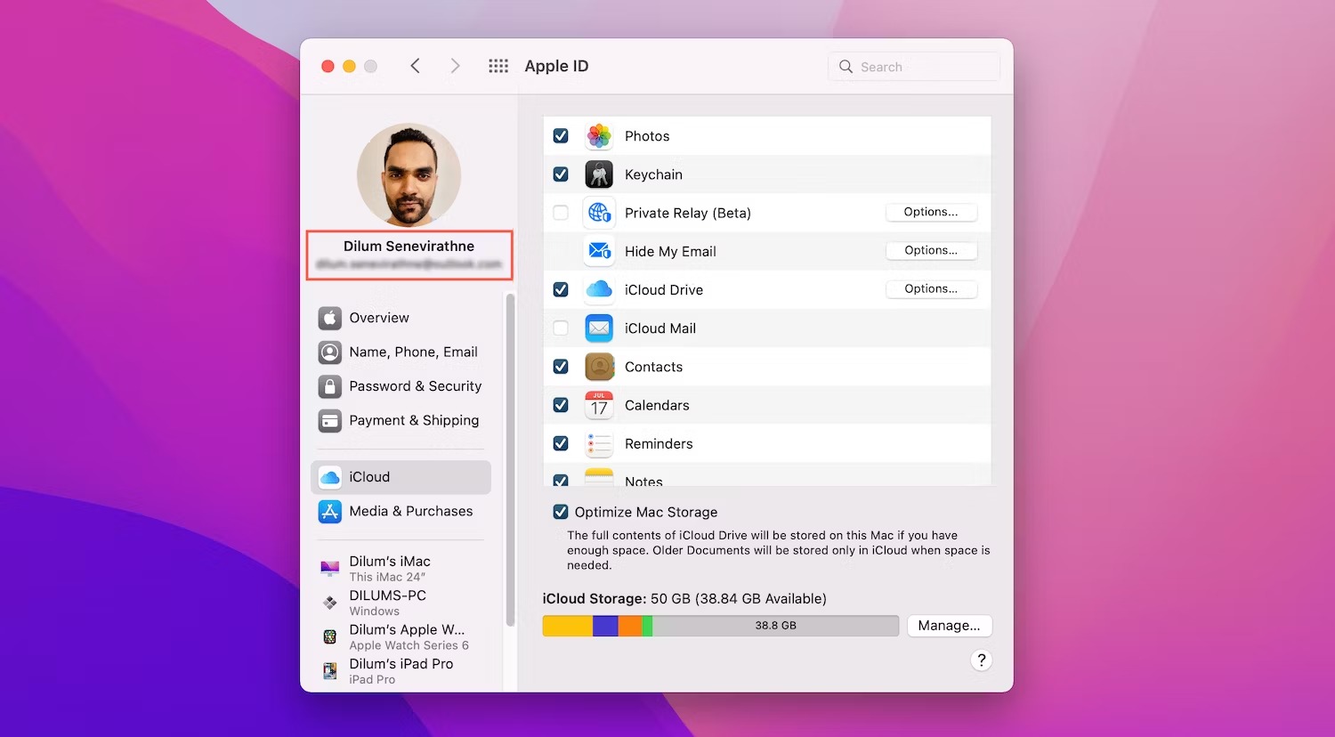This screenshot has height=737, width=1335.
Task: Open help with question mark button
Action: click(x=981, y=660)
